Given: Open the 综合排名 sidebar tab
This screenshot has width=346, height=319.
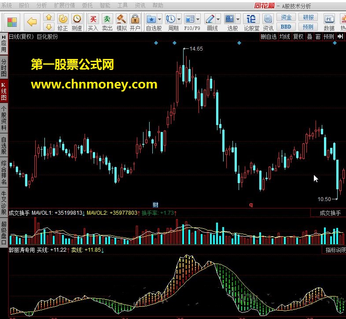Looking at the screenshot, I should click(4, 172).
